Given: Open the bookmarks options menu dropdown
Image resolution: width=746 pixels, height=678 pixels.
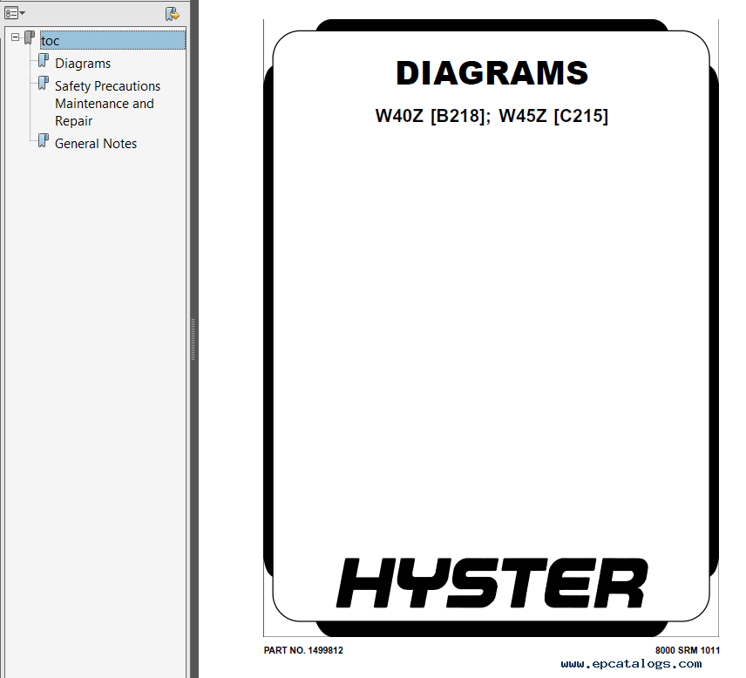Looking at the screenshot, I should coord(14,13).
